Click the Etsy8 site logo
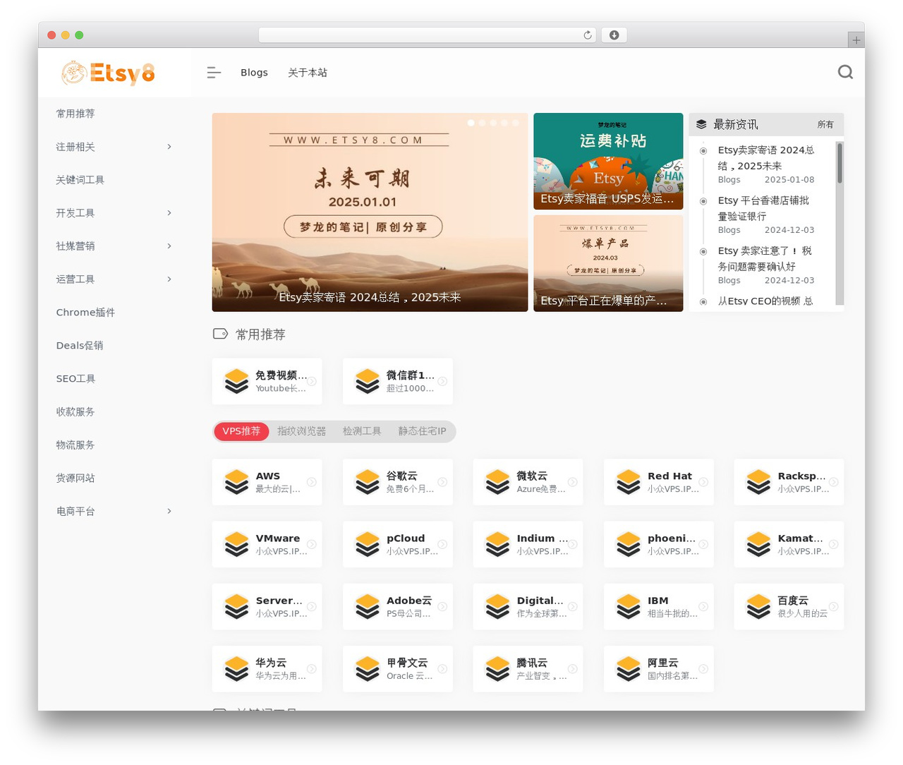Viewport: 903px width, 765px height. 108,73
